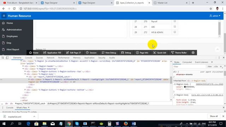Click the Debug toolbar button

coord(126,53)
